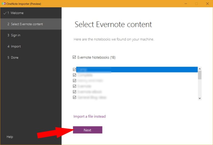Minimize the OneNote Importer window
This screenshot has height=145, width=213.
(x=186, y=4)
